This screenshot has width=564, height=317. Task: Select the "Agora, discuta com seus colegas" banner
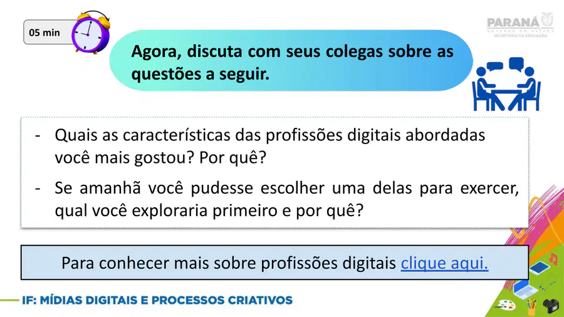[x=291, y=60]
